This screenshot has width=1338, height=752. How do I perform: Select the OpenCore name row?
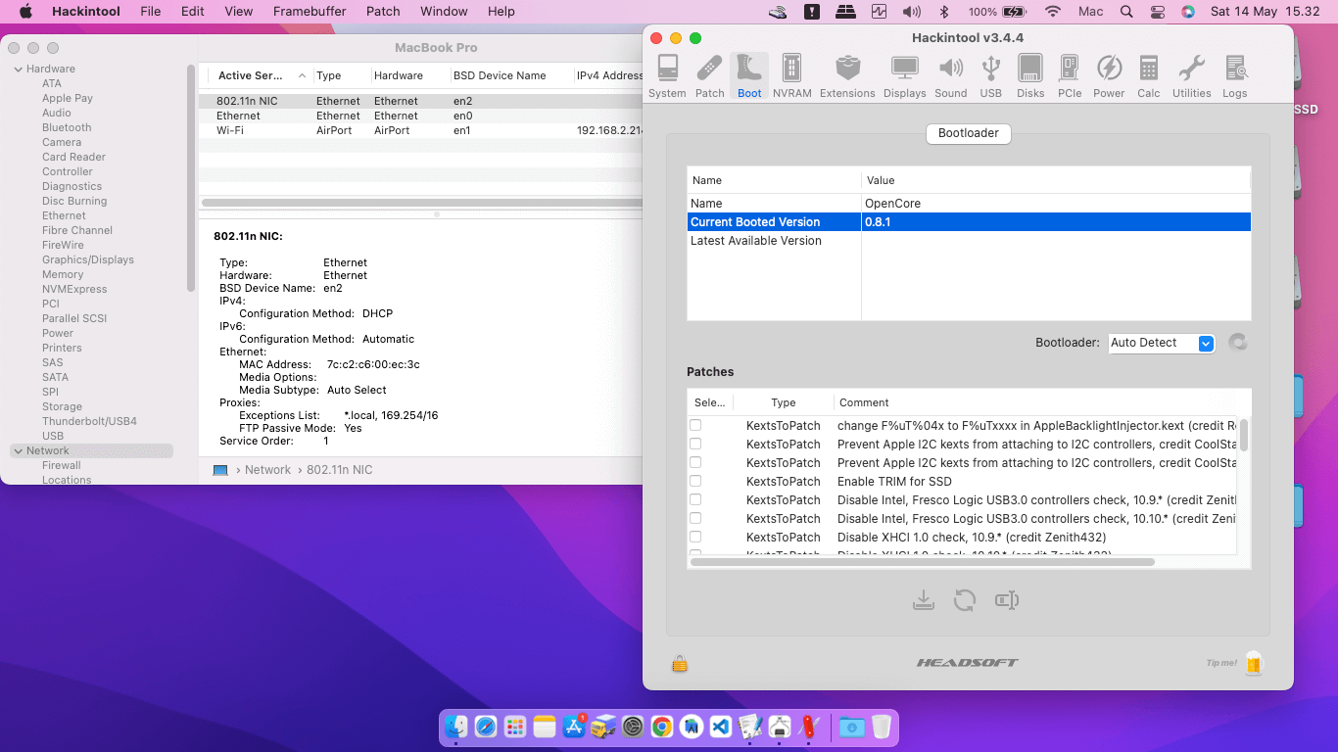[x=969, y=204]
